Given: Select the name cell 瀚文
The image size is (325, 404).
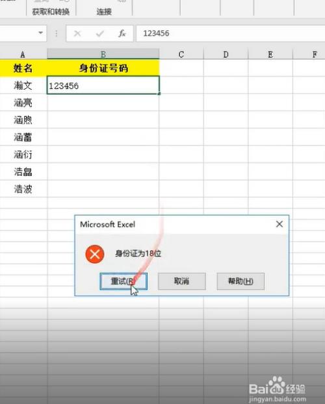Looking at the screenshot, I should pos(23,85).
